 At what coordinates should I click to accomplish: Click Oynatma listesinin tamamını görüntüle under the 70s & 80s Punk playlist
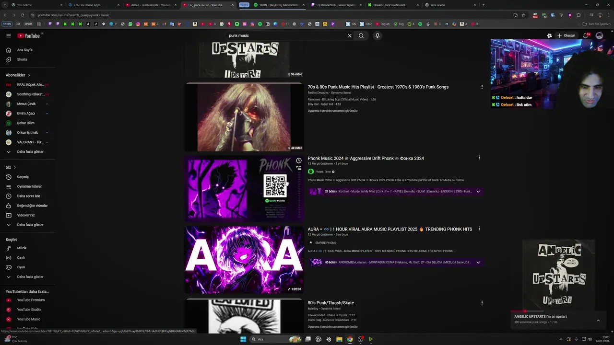(332, 111)
